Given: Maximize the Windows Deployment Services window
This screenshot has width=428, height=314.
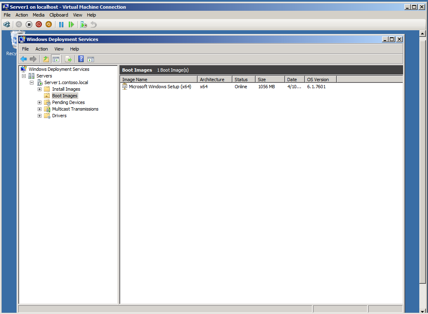Looking at the screenshot, I should [x=392, y=39].
